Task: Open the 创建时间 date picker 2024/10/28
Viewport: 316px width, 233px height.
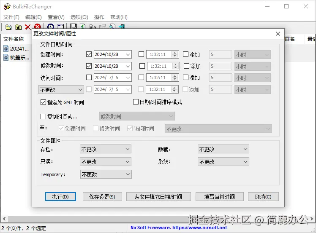Action: click(128, 54)
